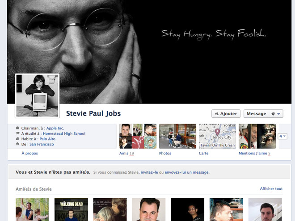Open the gear settings dropdown next to Message
Screen dimensions: 295x221
coord(276,114)
